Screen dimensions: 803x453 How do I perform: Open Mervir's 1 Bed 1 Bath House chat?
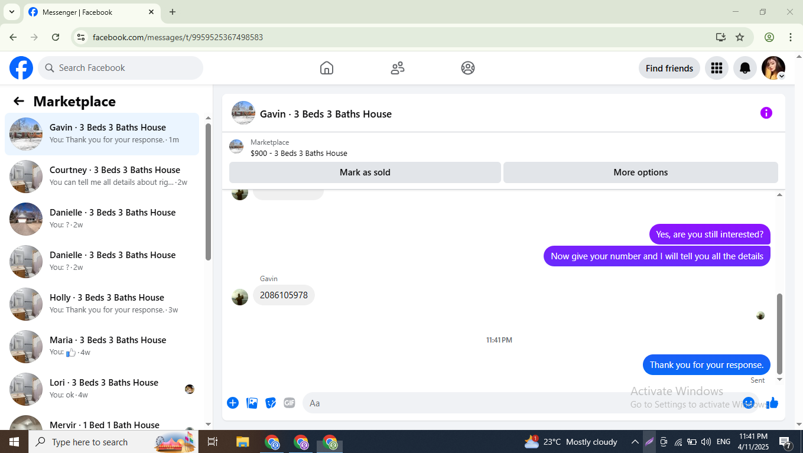pos(102,421)
